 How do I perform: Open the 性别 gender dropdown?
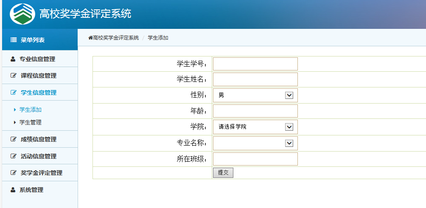tap(255, 96)
